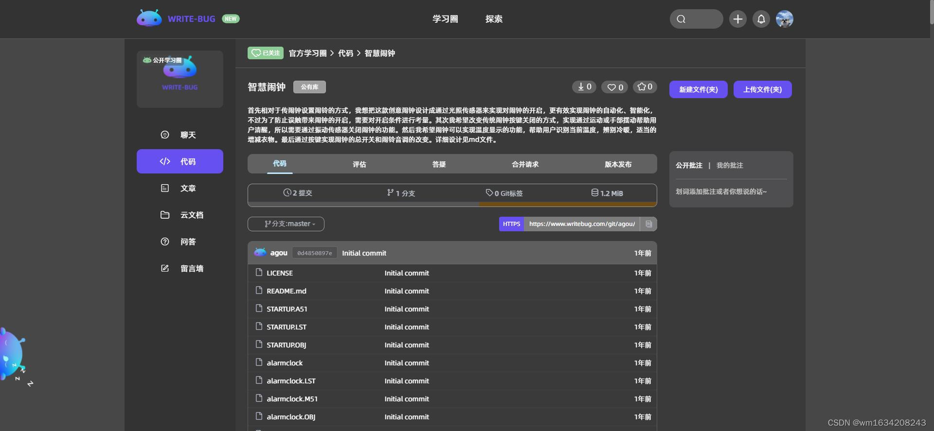Switch to the 版本发布 tab
The image size is (934, 431).
pyautogui.click(x=618, y=164)
